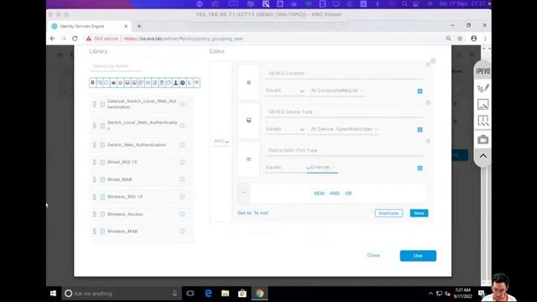Remove the Radius NAS-Port-Type condition row

click(x=428, y=141)
